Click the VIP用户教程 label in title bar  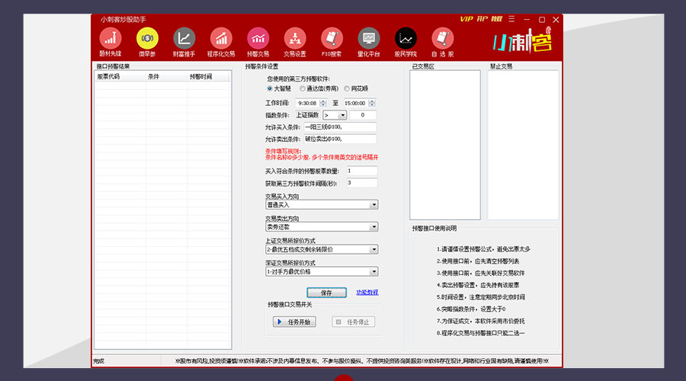(481, 19)
